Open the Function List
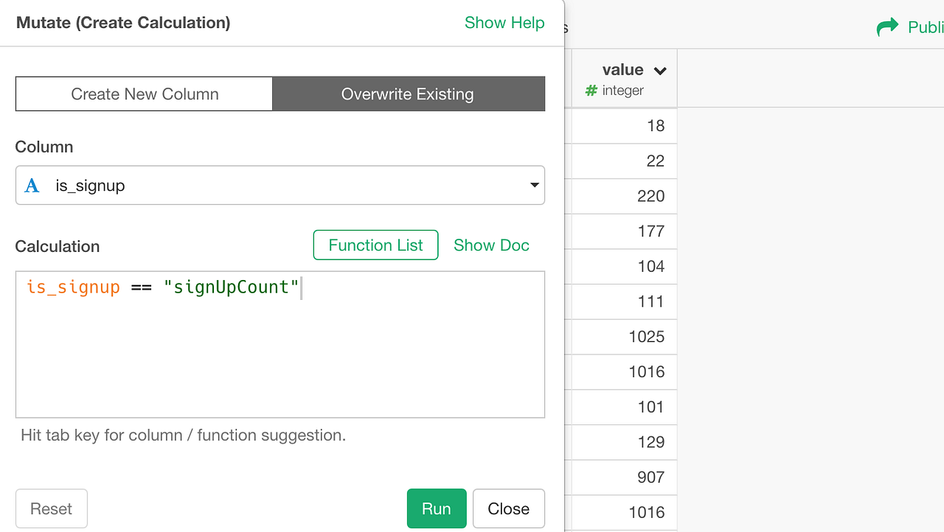The width and height of the screenshot is (944, 532). (x=375, y=245)
